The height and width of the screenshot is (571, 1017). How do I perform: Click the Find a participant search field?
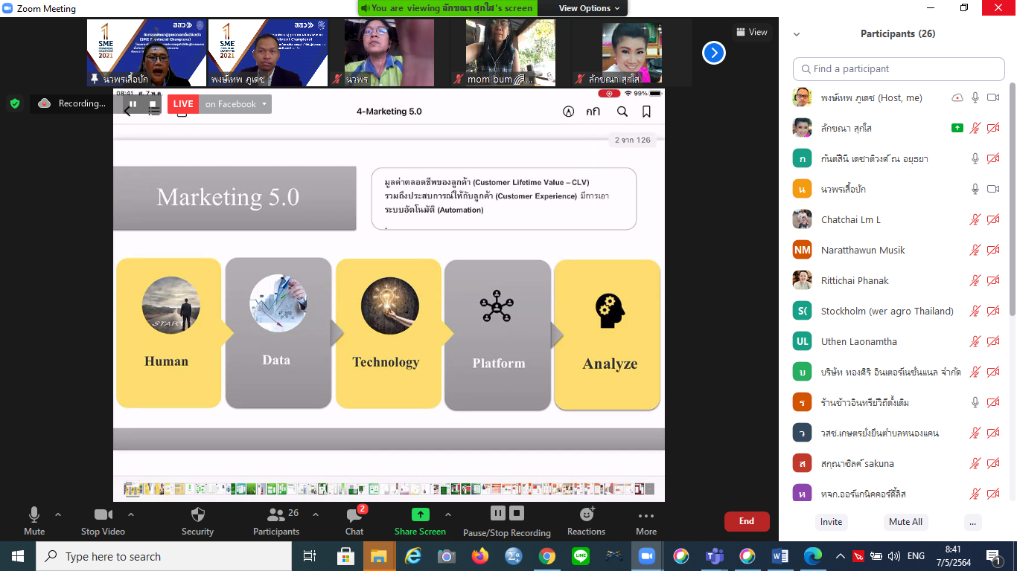899,69
